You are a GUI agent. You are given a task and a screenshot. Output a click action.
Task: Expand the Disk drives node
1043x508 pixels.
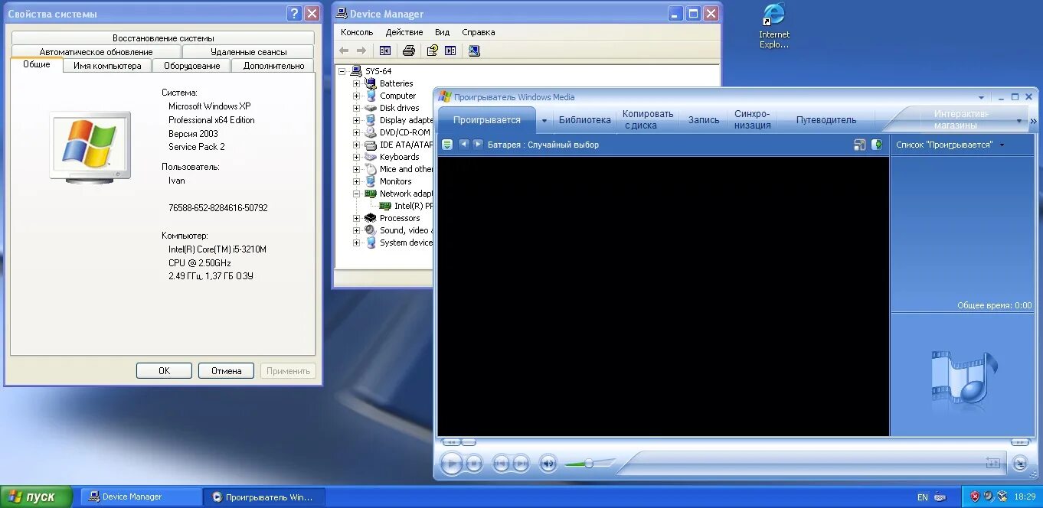pyautogui.click(x=356, y=108)
